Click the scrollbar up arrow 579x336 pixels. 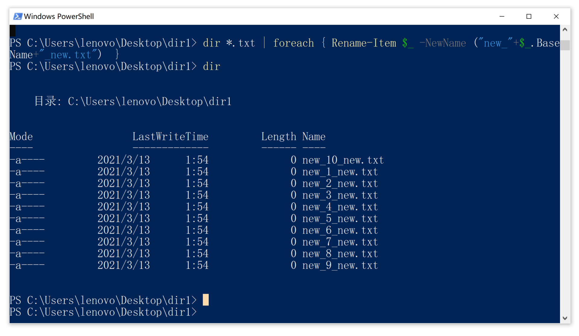565,30
